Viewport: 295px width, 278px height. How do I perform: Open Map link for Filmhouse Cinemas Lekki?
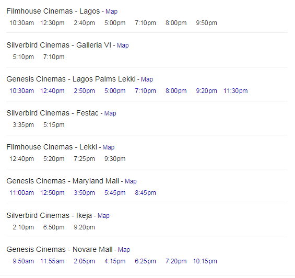click(109, 147)
